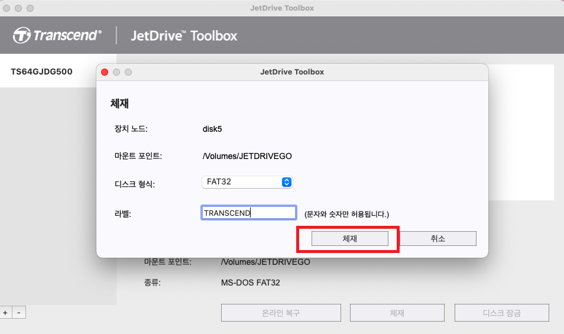Click the Transcend logo in the header

(57, 35)
